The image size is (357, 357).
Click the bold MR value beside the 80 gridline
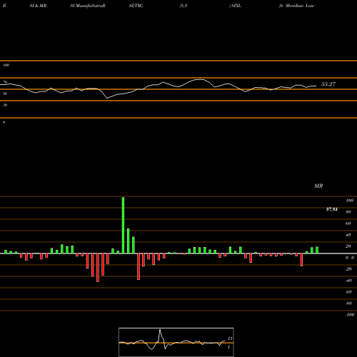pos(332,209)
